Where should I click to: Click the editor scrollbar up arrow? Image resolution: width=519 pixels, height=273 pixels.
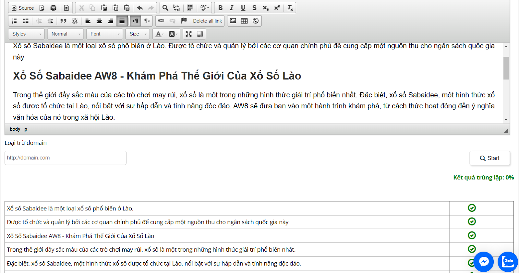click(506, 47)
